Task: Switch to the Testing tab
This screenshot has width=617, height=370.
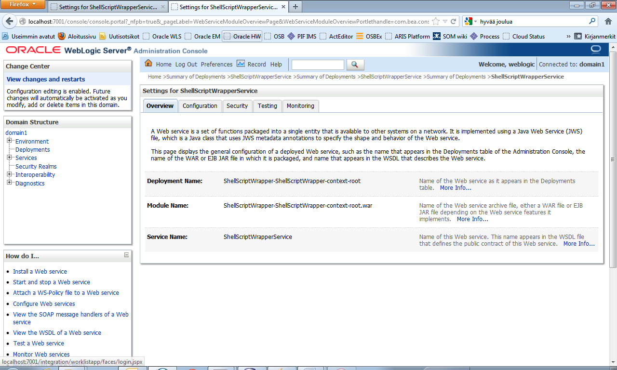Action: point(268,106)
